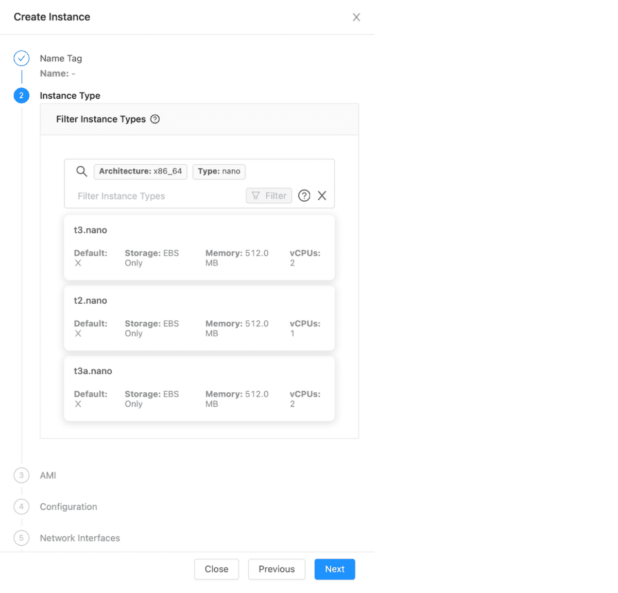Click the Next button

[x=335, y=569]
